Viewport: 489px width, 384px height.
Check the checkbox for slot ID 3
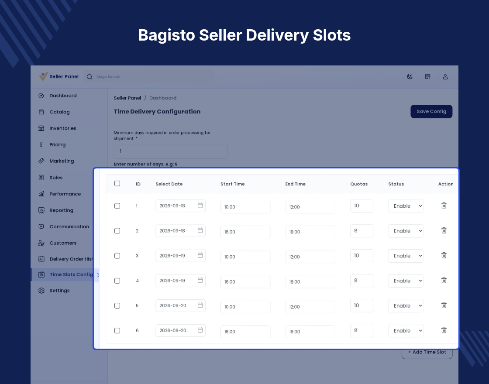click(117, 256)
